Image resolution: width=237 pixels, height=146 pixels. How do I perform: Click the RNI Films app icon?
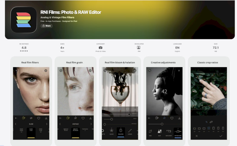[x=24, y=20]
